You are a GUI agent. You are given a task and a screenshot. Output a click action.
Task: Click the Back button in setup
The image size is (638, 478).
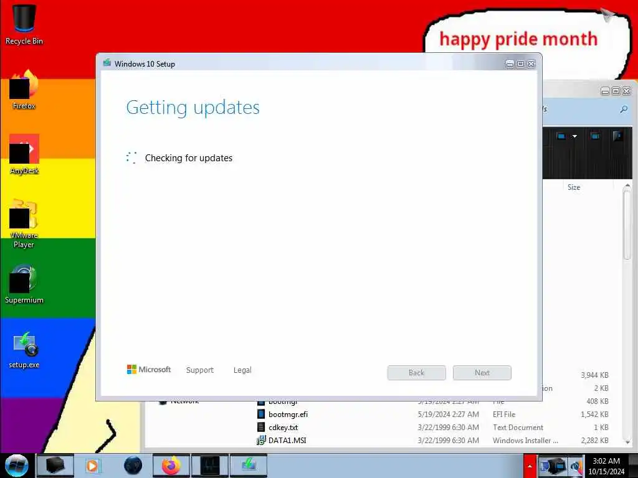coord(417,373)
